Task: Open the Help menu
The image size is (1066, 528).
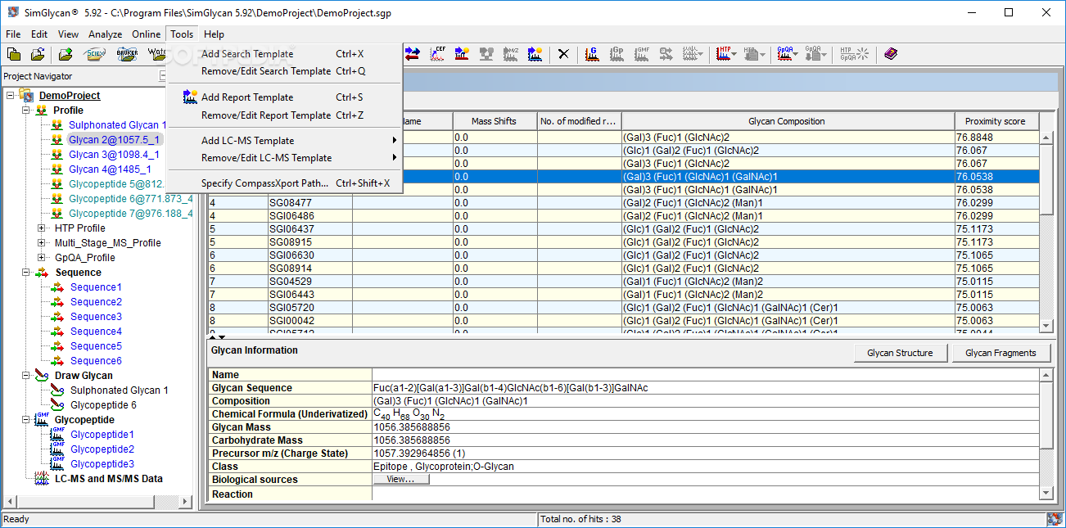Action: point(215,34)
